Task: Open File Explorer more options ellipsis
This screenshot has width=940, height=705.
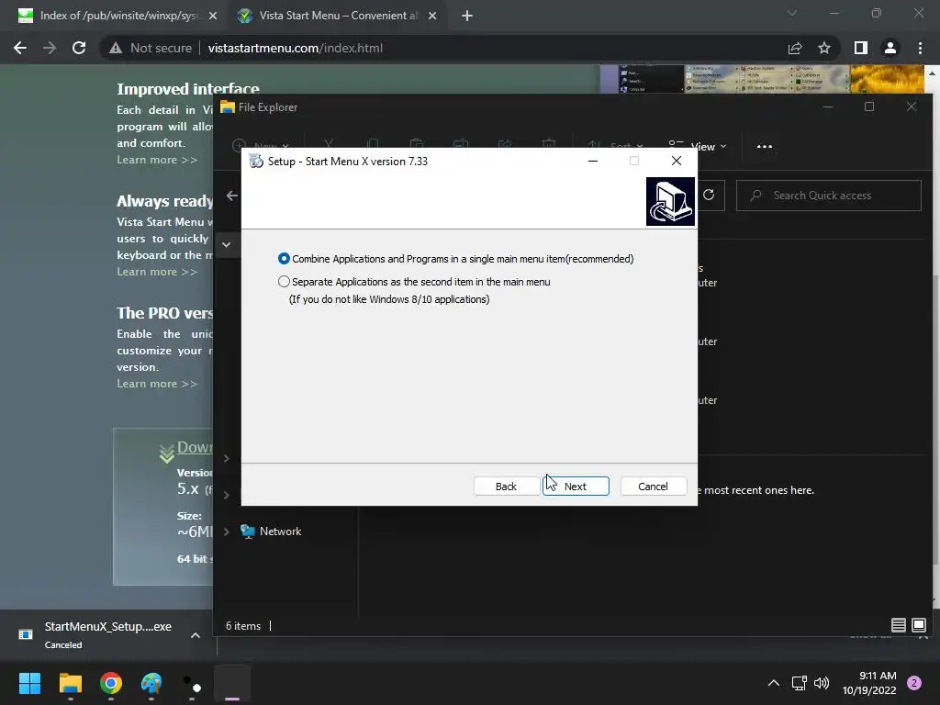Action: pos(765,146)
